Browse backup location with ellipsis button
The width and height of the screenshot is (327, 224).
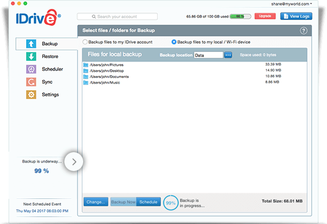point(228,55)
